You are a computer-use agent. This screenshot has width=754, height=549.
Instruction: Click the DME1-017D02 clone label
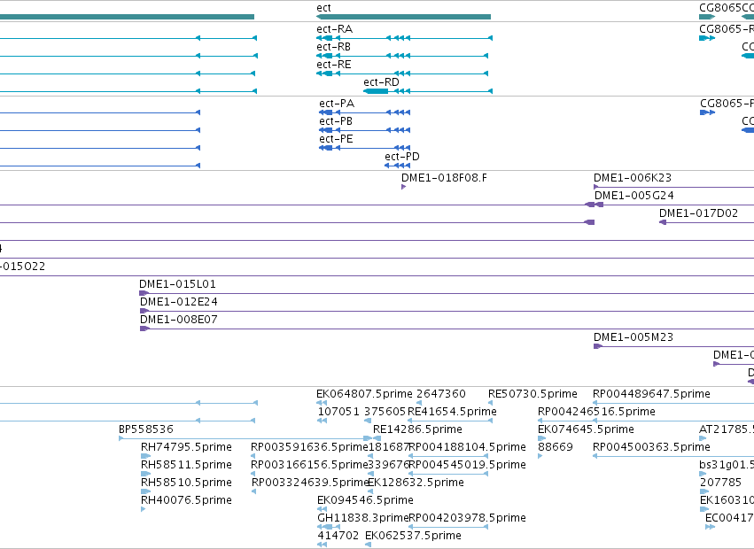(699, 214)
